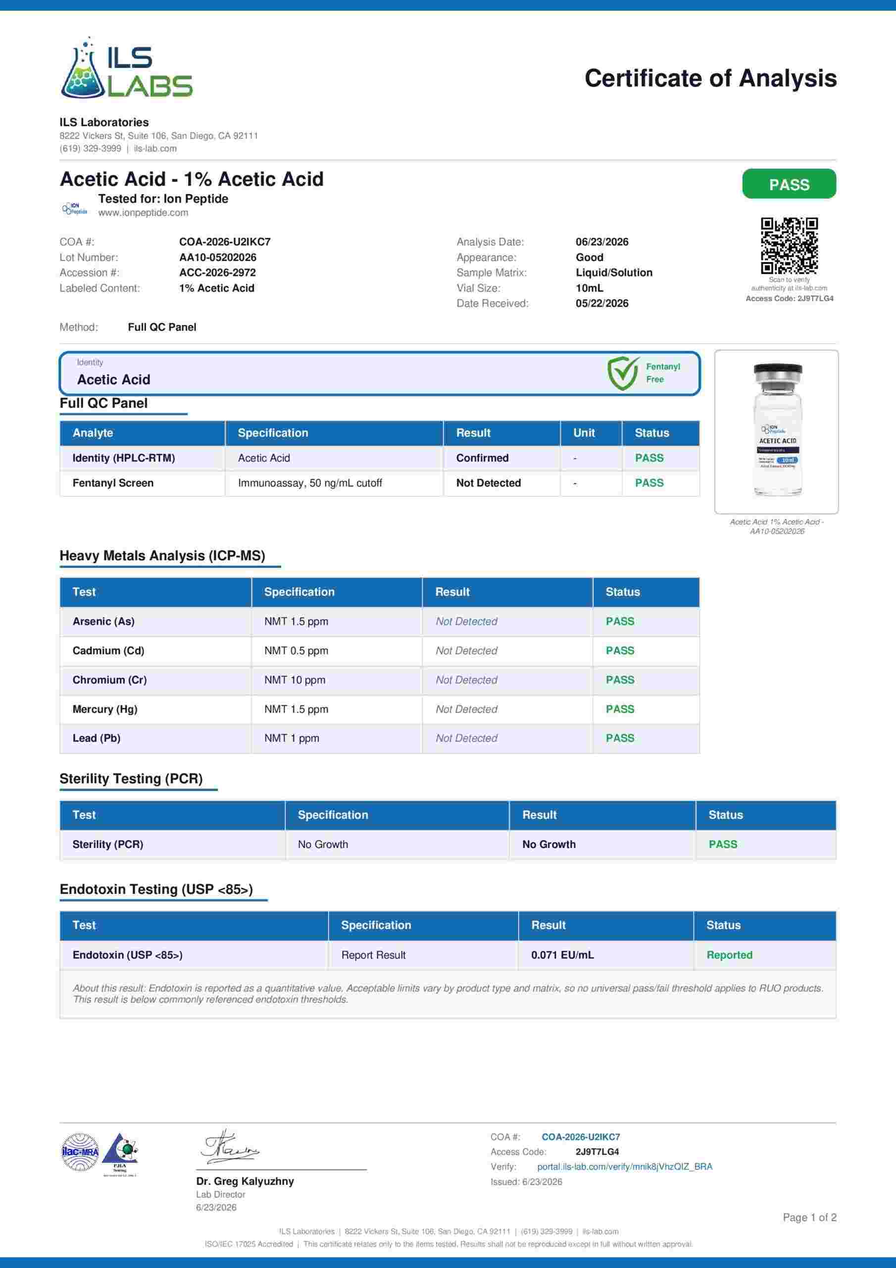The width and height of the screenshot is (896, 1268).
Task: Select COA number COA-2026-U2IKC7 in header details
Action: [x=225, y=242]
